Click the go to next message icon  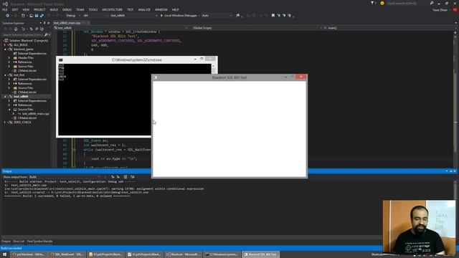[x=118, y=177]
